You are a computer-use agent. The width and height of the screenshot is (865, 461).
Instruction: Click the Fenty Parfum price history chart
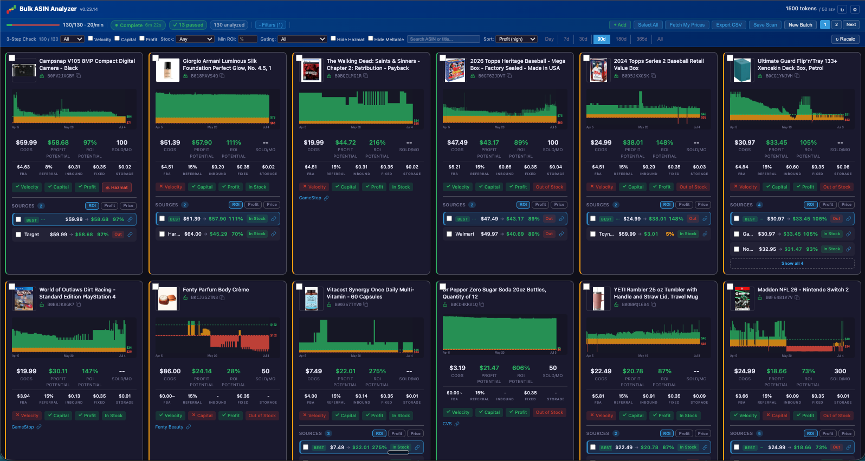[x=218, y=338]
